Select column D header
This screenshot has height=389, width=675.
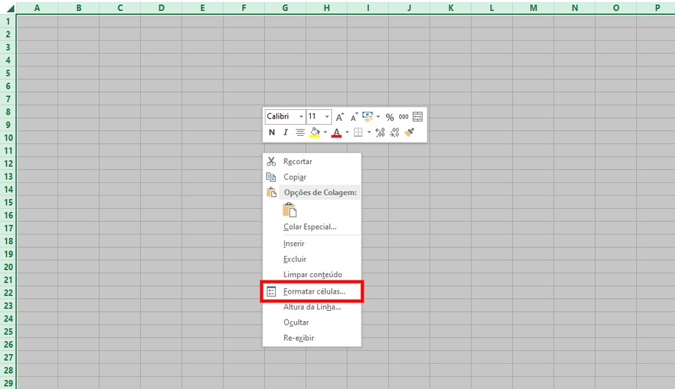161,8
